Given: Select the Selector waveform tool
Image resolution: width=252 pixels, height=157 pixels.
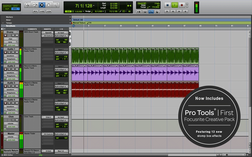Looking at the screenshot, I should point(42,5).
